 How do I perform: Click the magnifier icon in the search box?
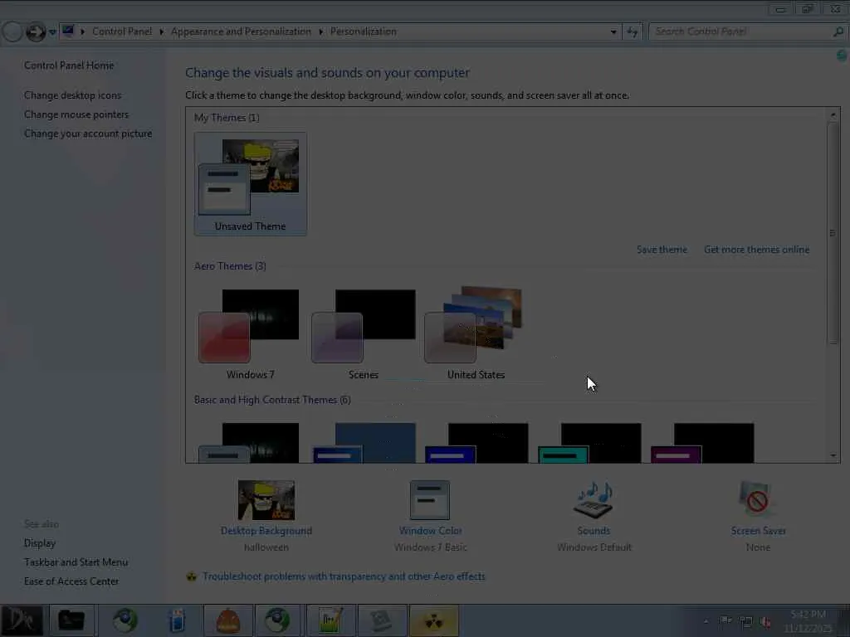[x=838, y=32]
